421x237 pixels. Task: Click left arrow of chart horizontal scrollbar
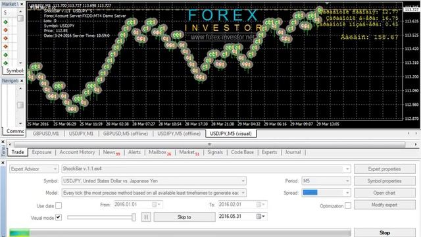[x=10, y=145]
